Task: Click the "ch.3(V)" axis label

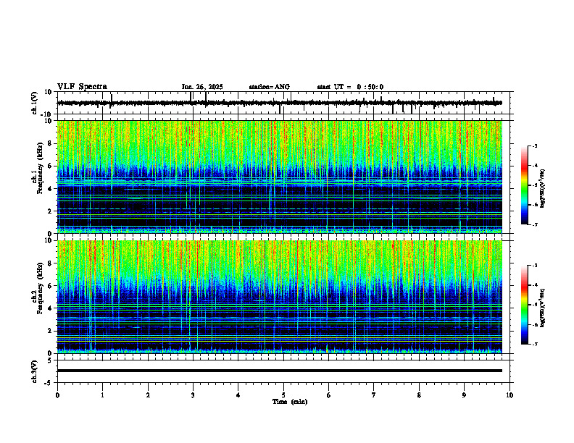Action: point(35,372)
